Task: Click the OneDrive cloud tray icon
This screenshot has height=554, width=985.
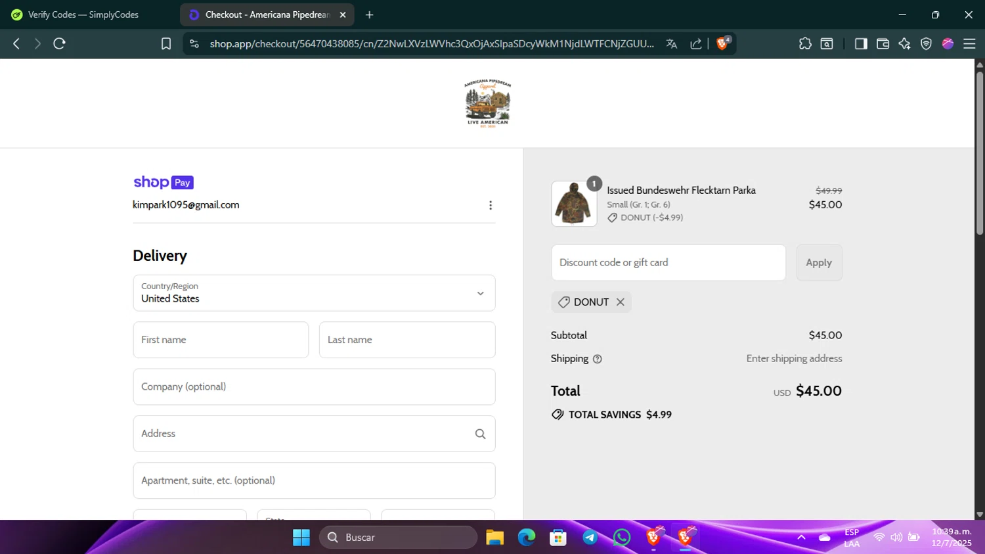Action: (825, 537)
